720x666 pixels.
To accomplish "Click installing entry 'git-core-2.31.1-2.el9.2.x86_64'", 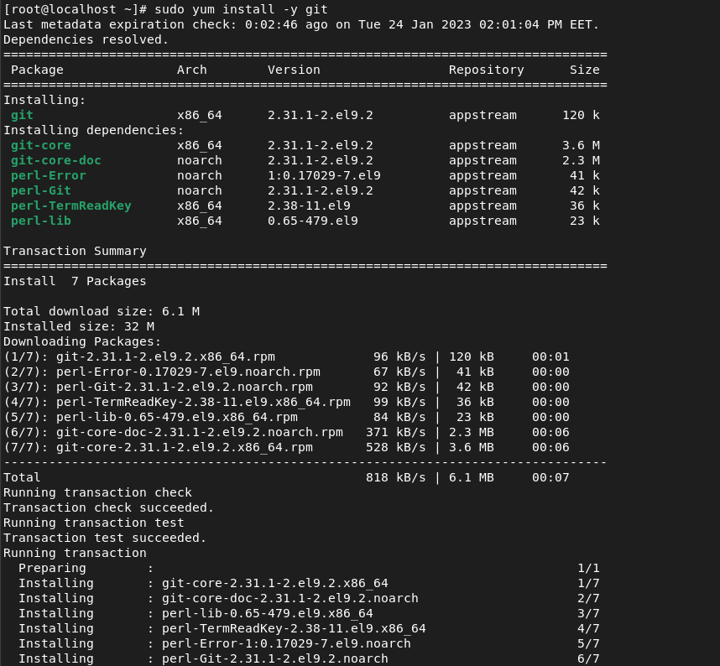I will click(275, 584).
